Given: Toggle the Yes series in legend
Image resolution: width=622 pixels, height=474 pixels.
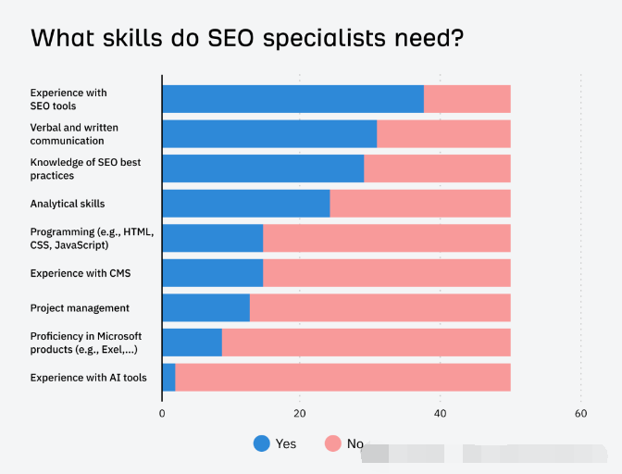Looking at the screenshot, I should click(285, 443).
